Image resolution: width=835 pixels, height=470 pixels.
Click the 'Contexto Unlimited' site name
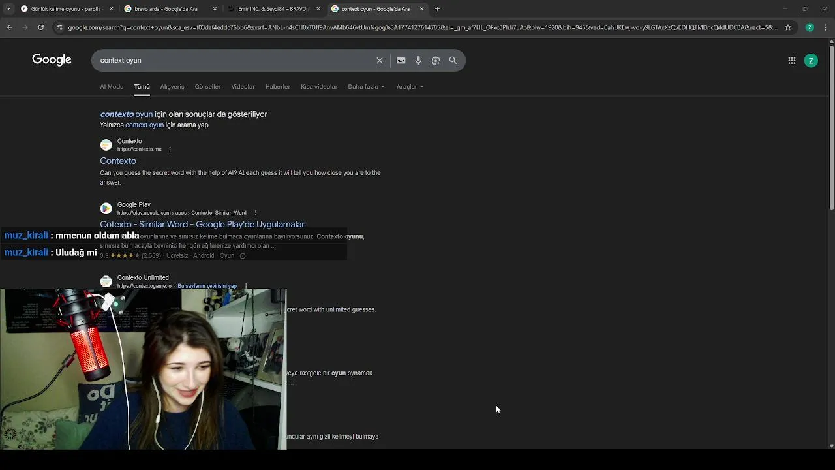(x=143, y=278)
